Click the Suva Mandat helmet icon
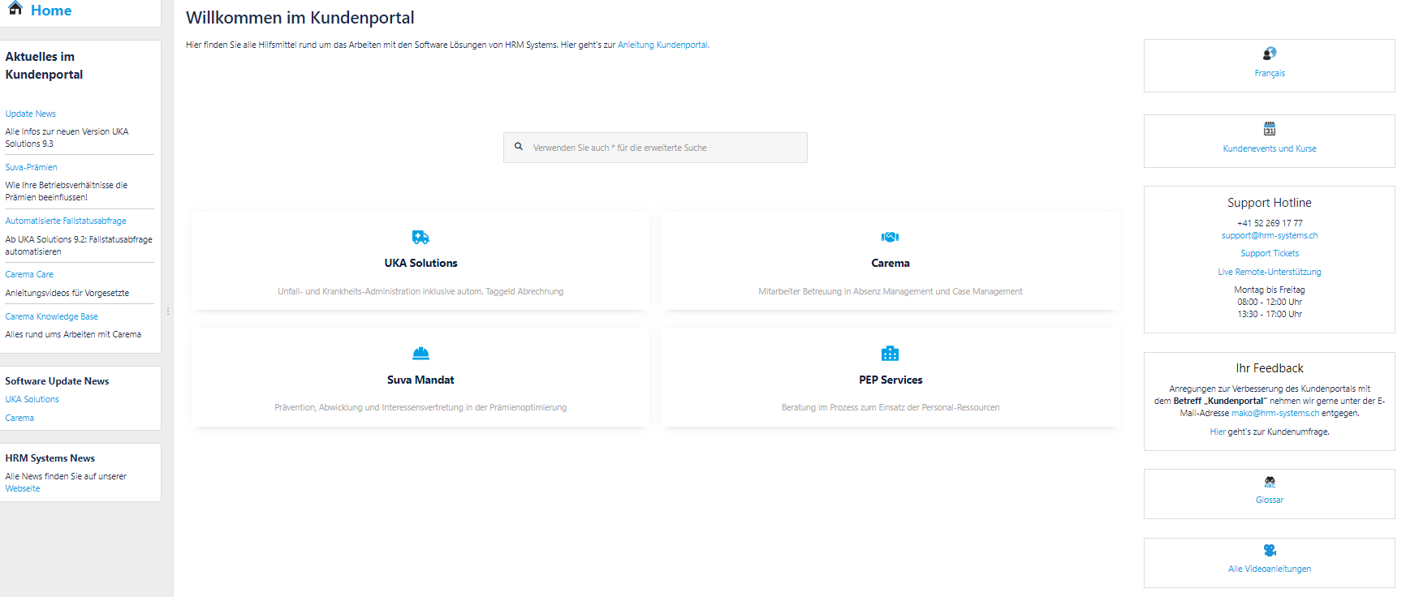 421,354
